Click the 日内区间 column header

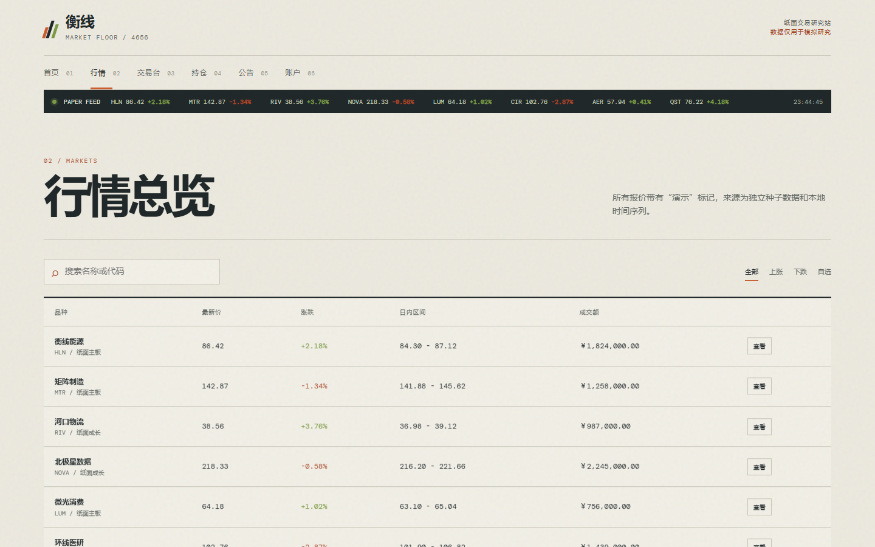pyautogui.click(x=413, y=312)
